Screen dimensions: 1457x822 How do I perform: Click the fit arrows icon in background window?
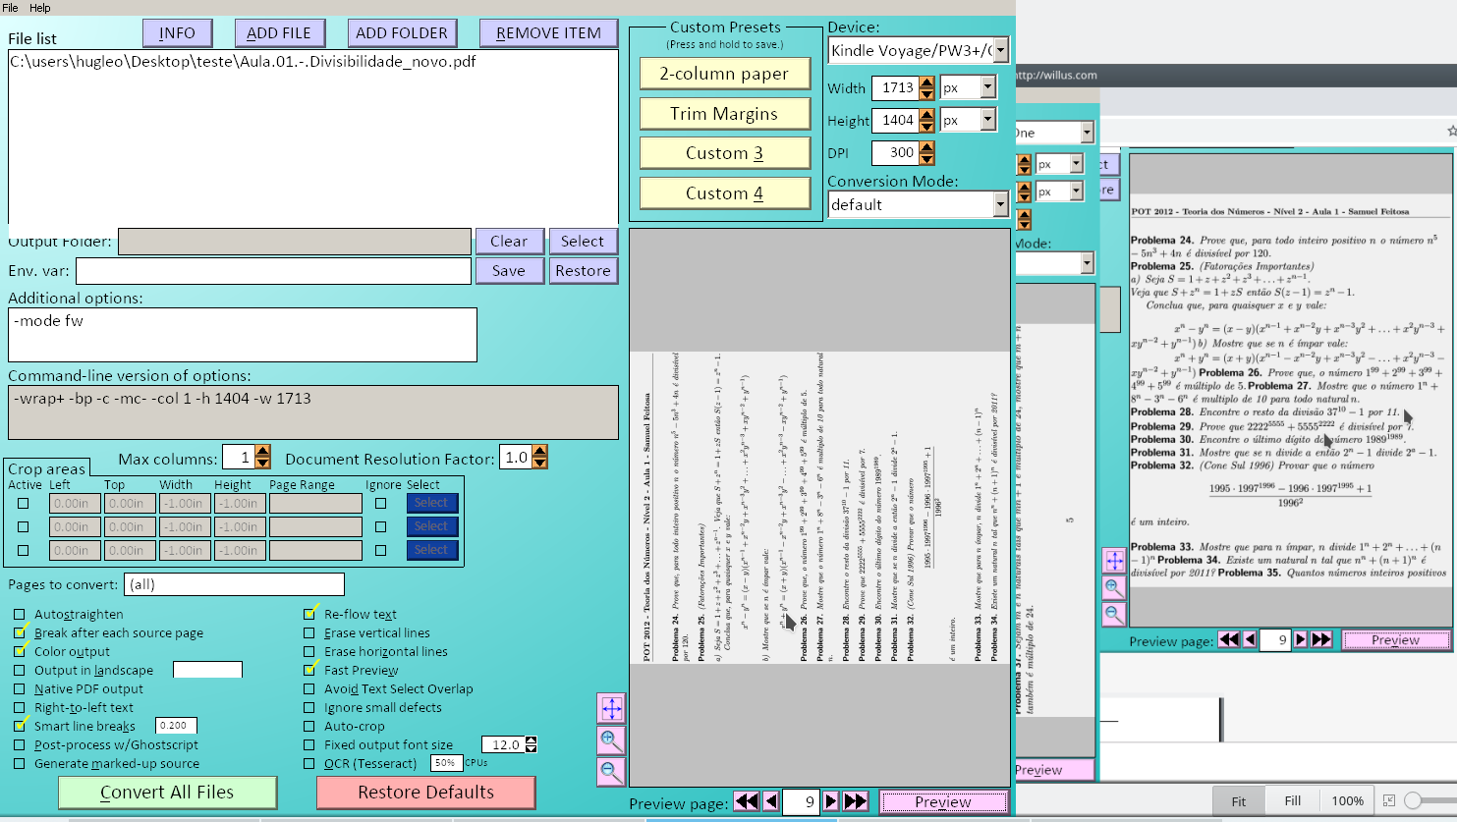pos(1114,560)
